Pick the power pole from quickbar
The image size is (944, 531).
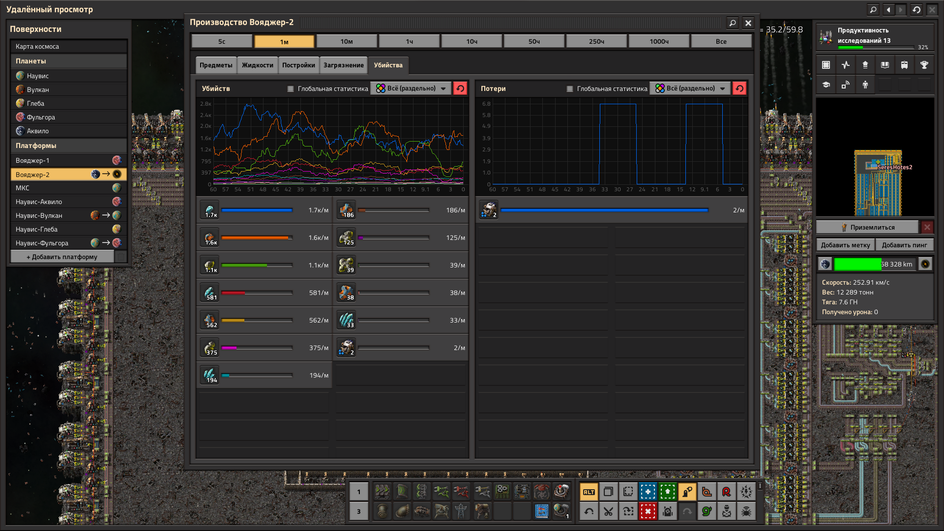click(x=462, y=511)
